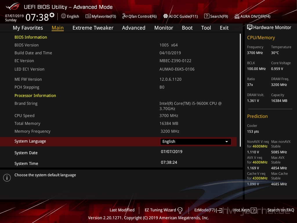Click the English language button in top bar
Screen dimensions: 297x223
70,16
